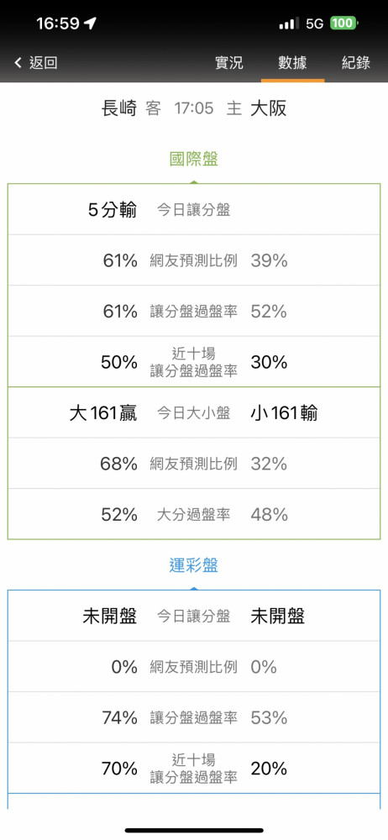
Task: Tap the 17:05 game time
Action: [x=193, y=109]
